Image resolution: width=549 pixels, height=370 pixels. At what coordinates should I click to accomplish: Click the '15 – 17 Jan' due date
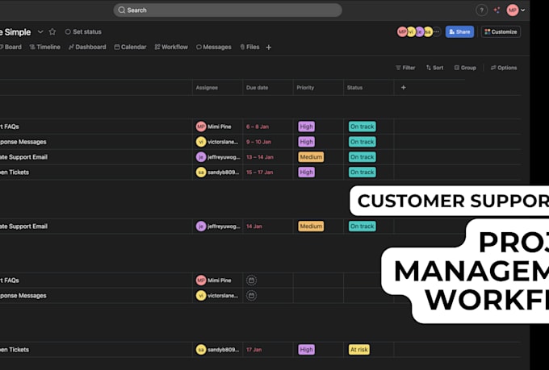pyautogui.click(x=260, y=172)
